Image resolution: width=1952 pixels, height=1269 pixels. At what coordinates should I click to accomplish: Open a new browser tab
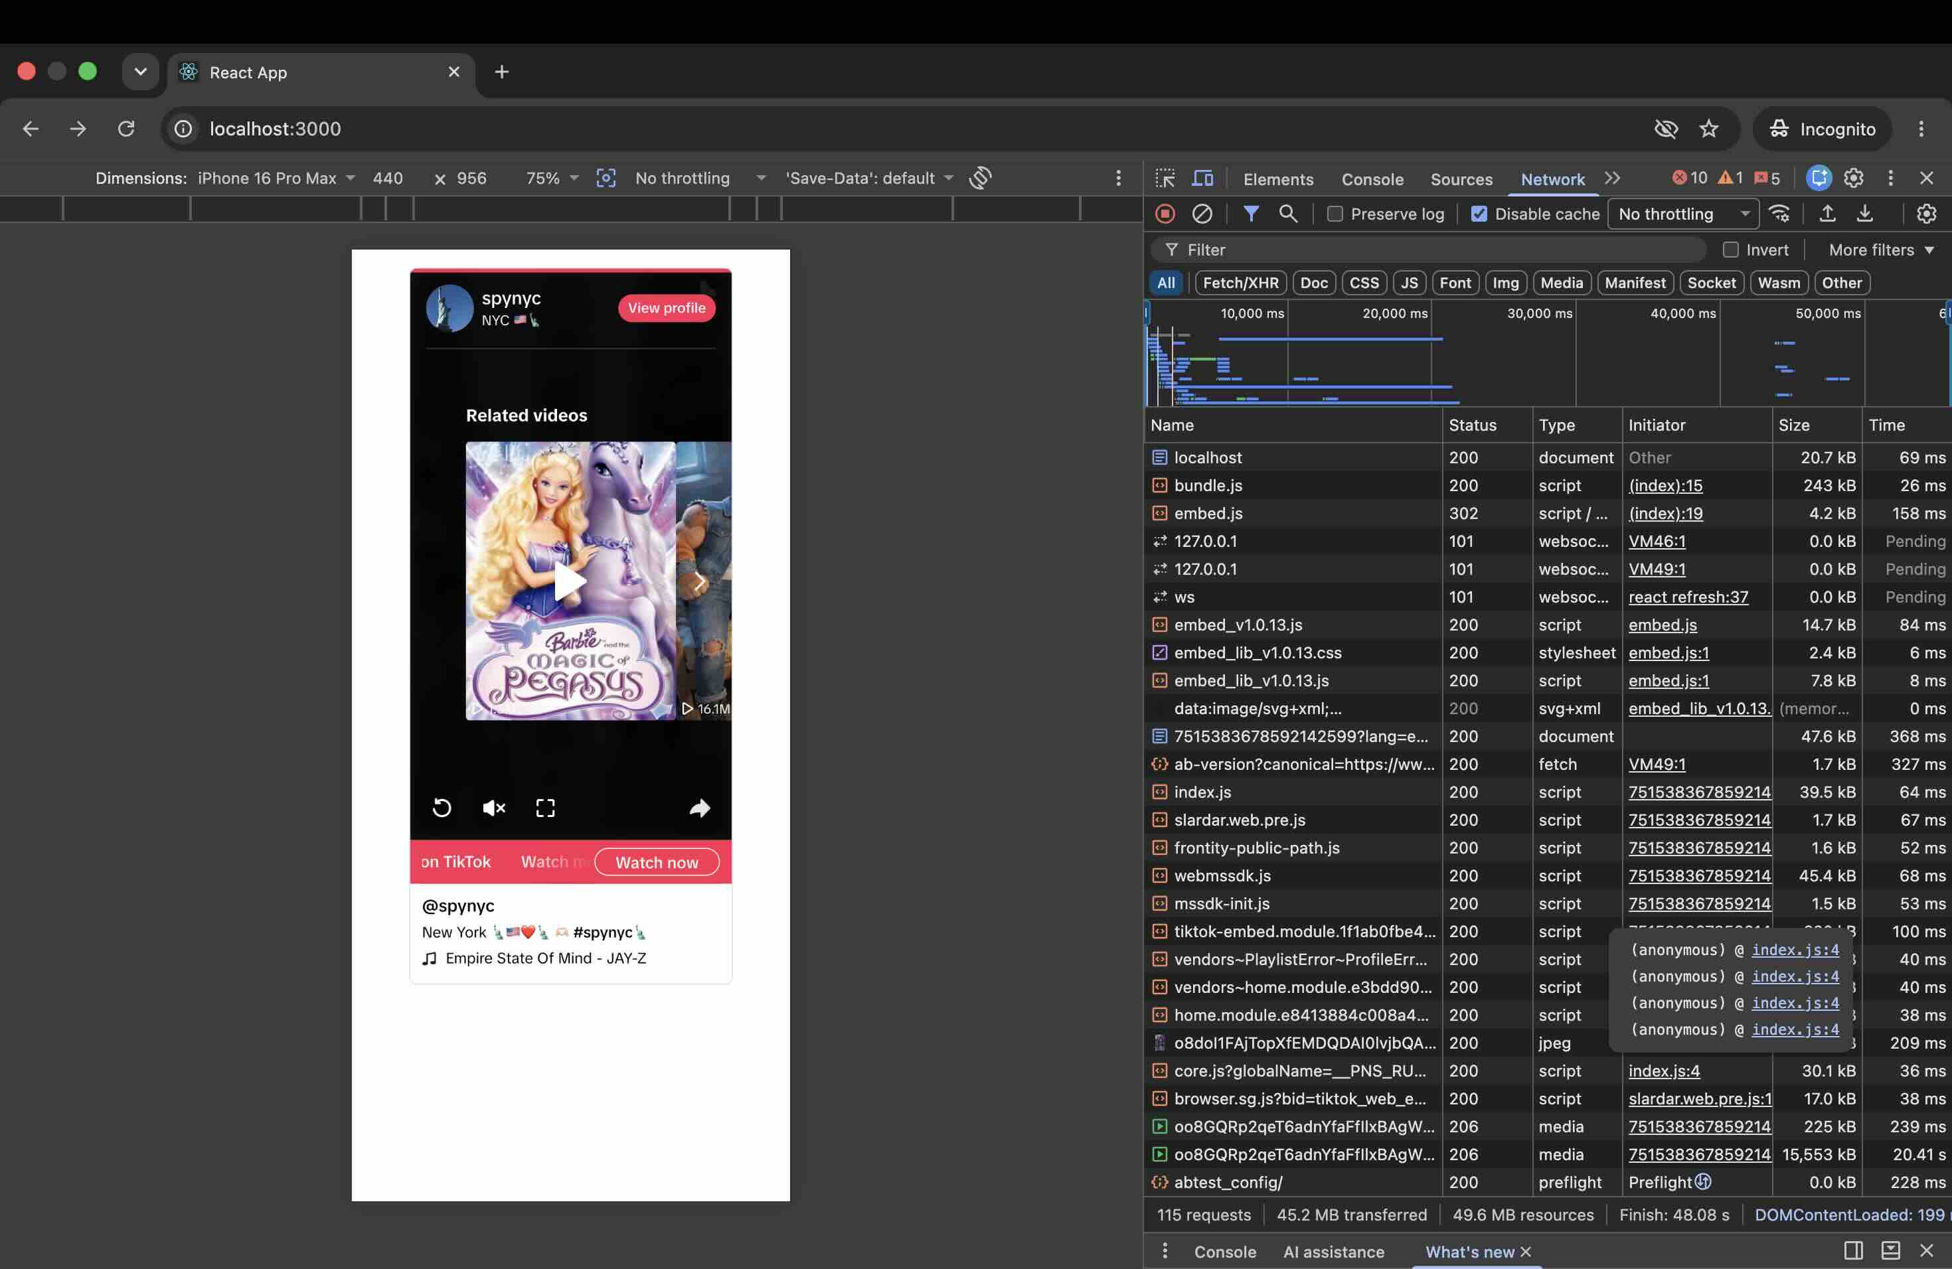pyautogui.click(x=502, y=72)
